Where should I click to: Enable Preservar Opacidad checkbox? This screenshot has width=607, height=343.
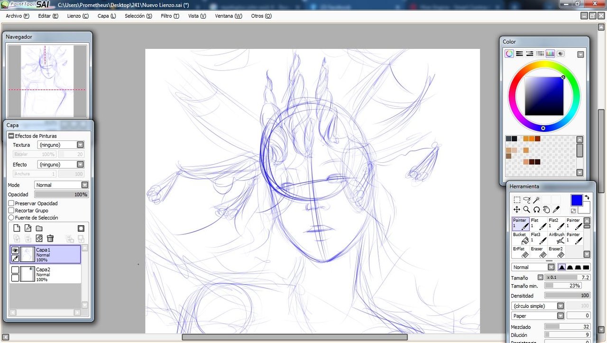pos(11,203)
